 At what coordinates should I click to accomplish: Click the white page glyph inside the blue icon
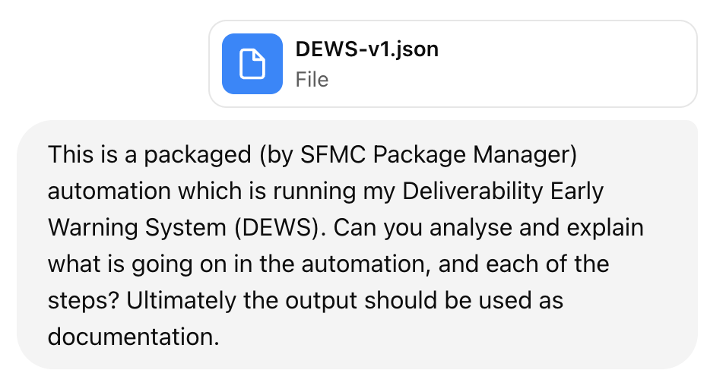[x=252, y=64]
